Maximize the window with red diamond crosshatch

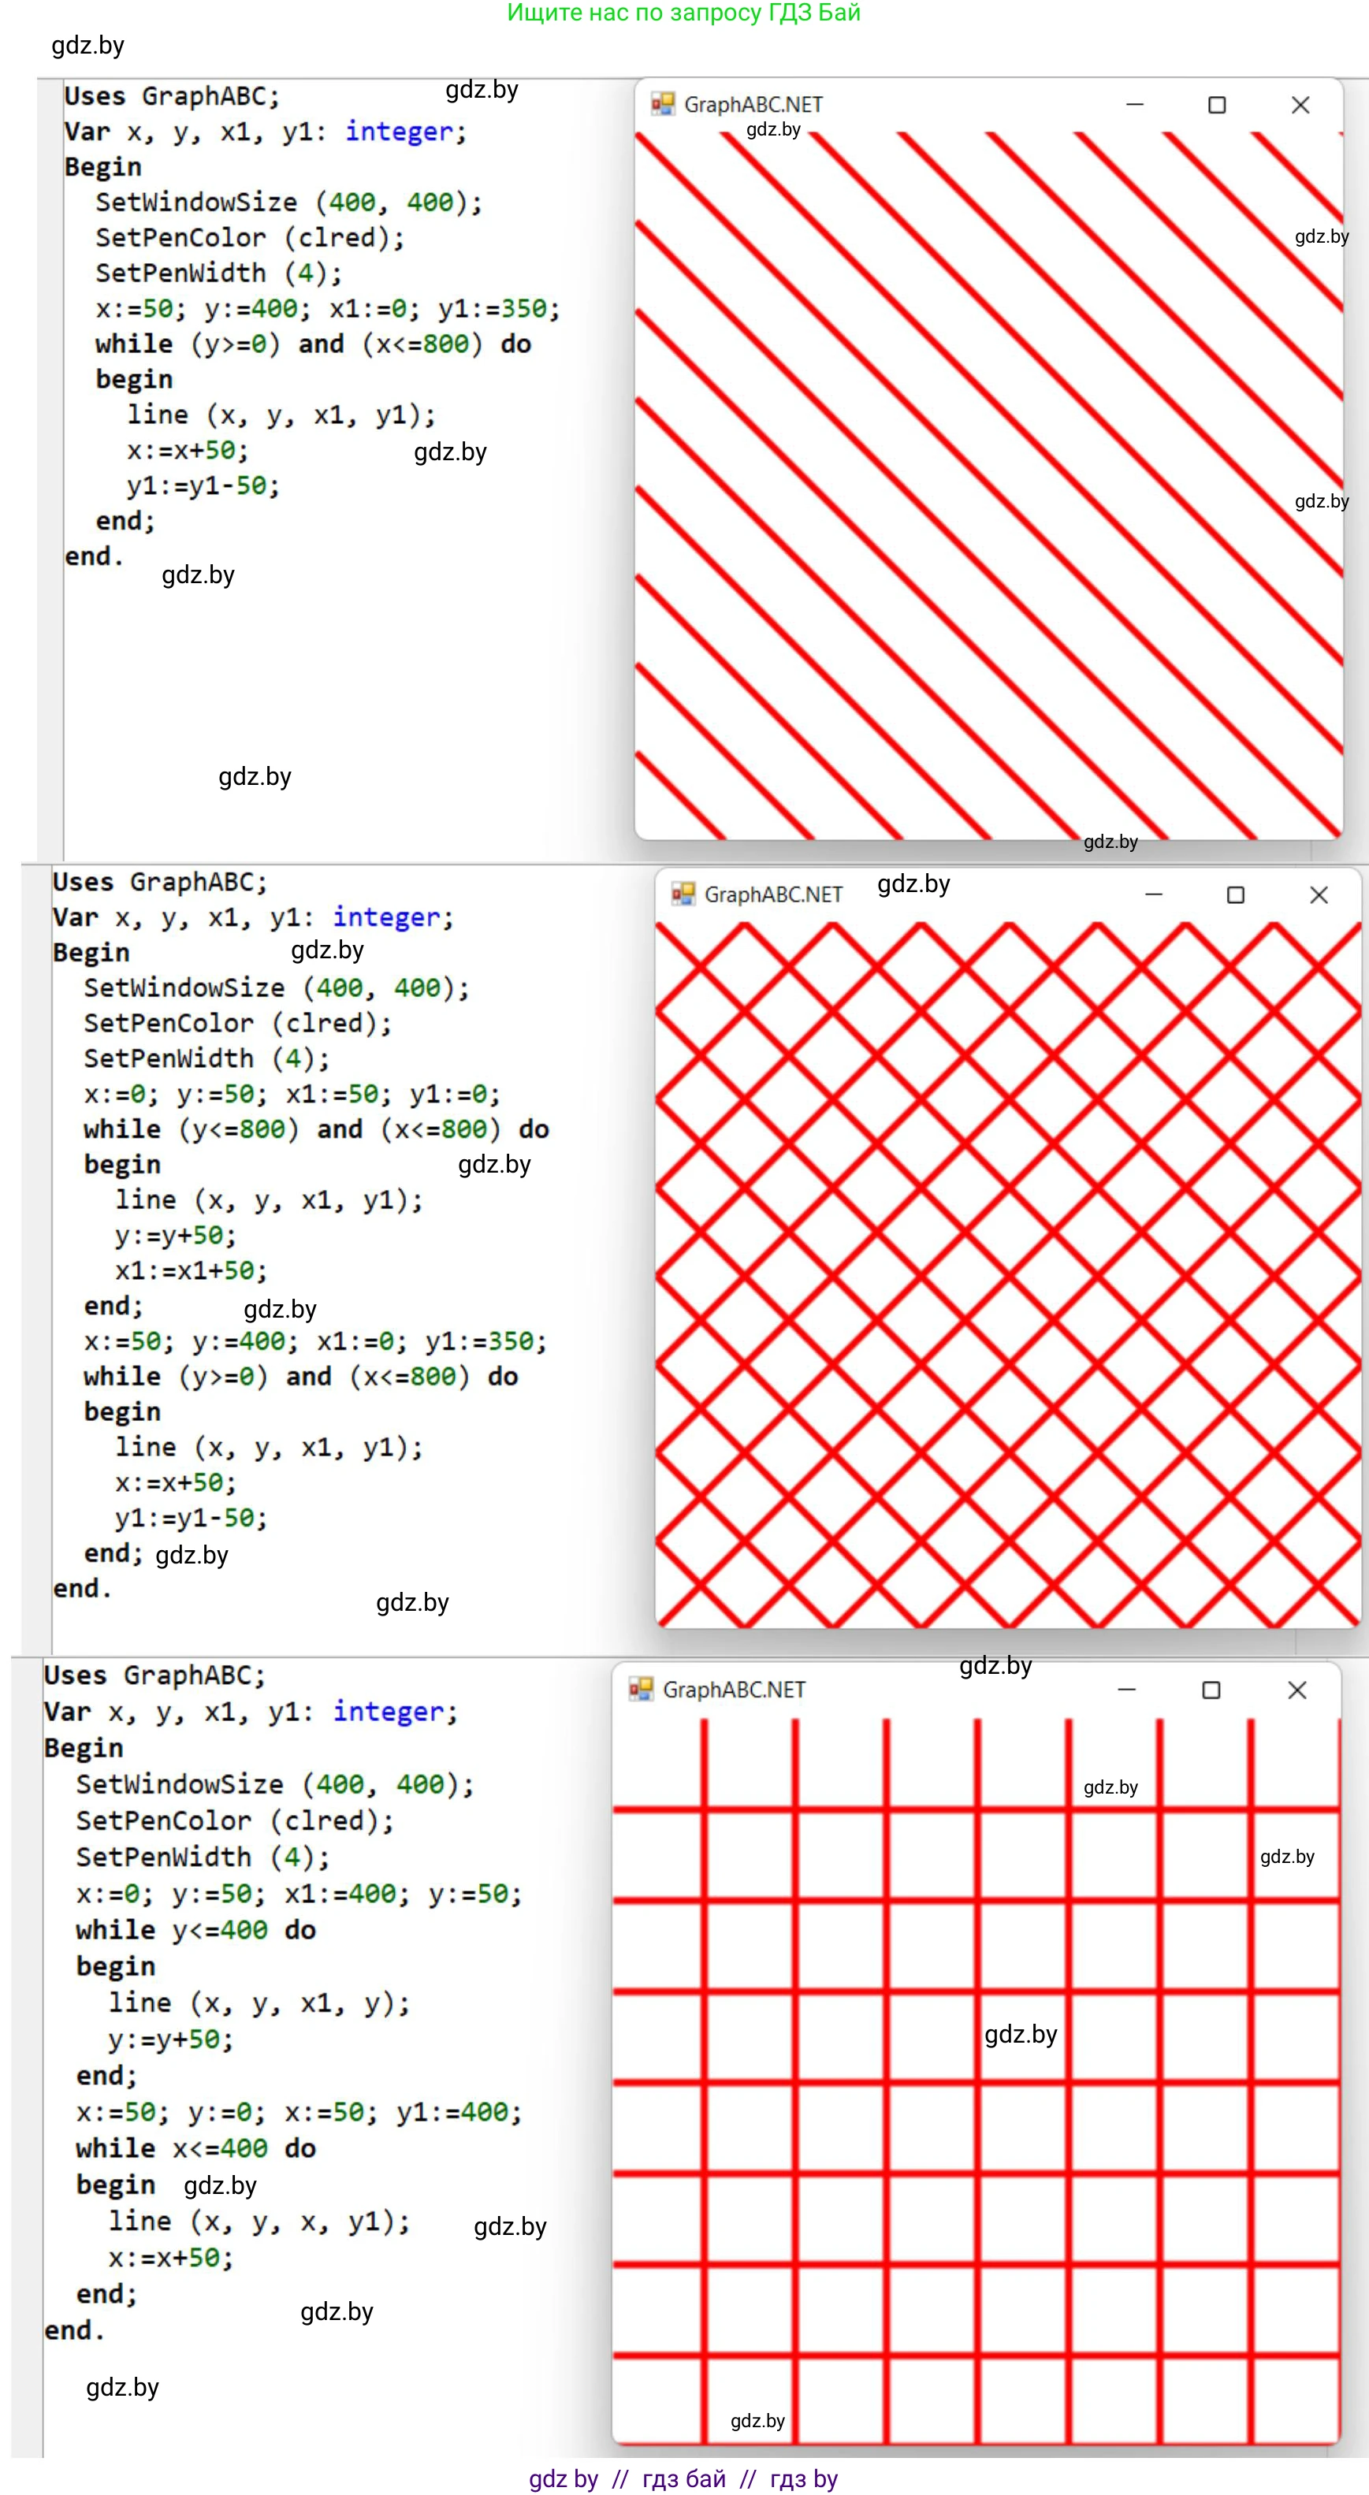1235,895
